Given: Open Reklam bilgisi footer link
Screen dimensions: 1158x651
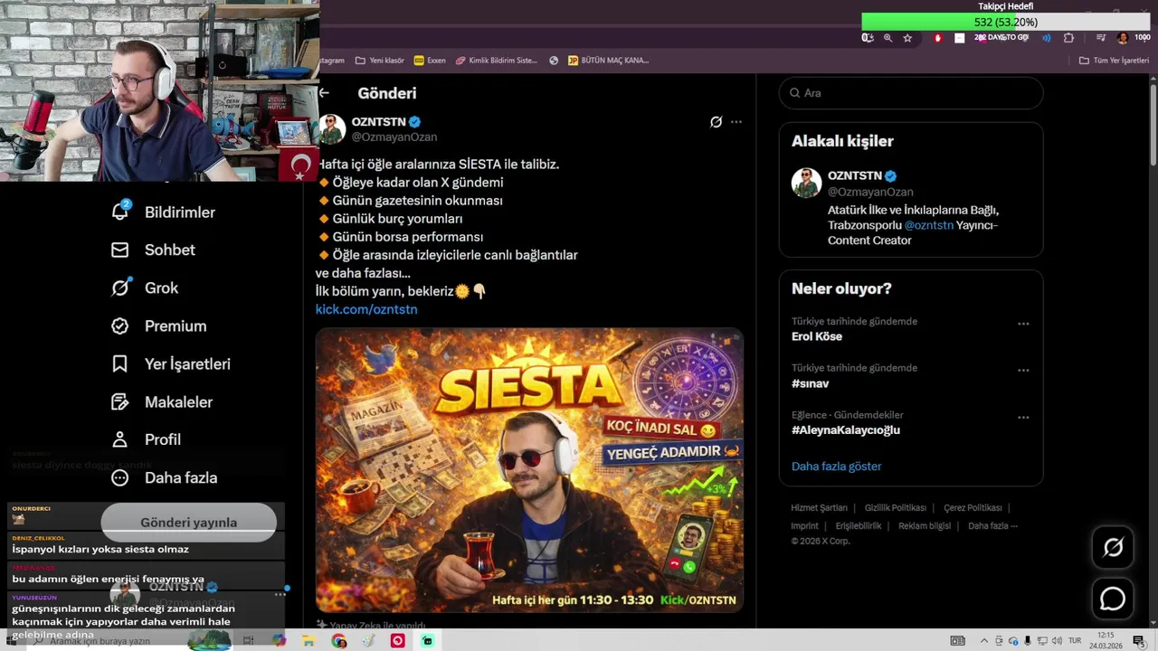Looking at the screenshot, I should click(925, 526).
